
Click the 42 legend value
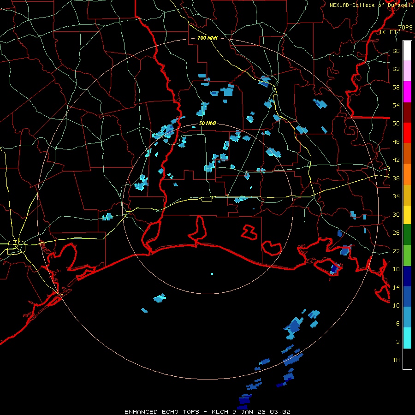(396, 160)
